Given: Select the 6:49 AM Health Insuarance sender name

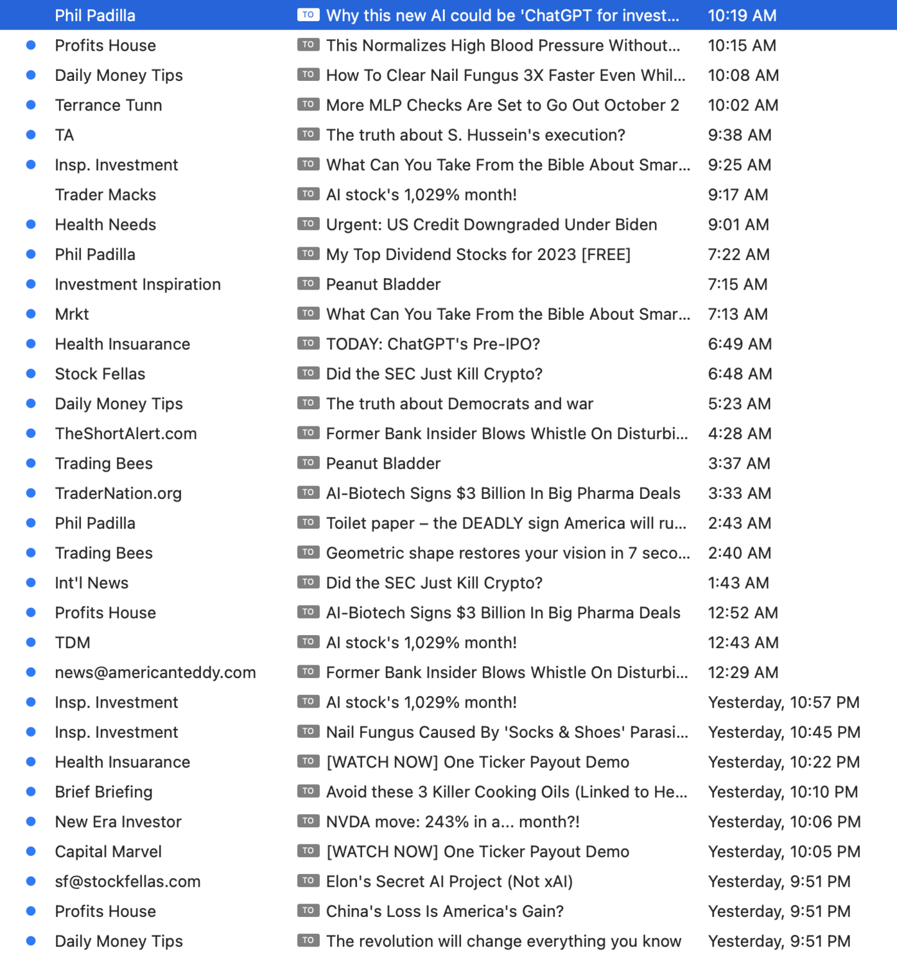Looking at the screenshot, I should coord(123,344).
